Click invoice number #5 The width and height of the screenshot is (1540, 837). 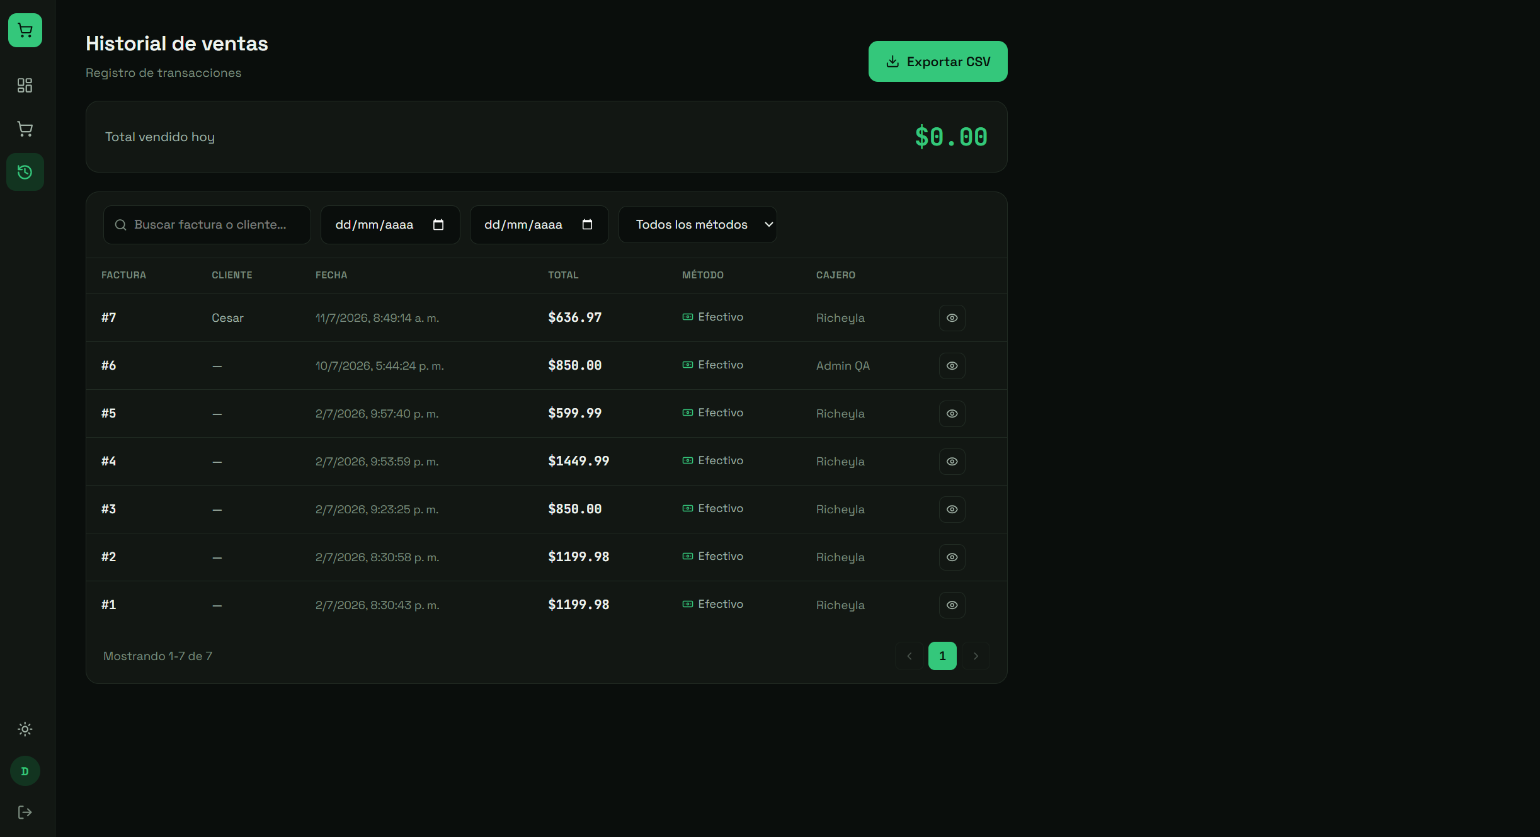109,413
